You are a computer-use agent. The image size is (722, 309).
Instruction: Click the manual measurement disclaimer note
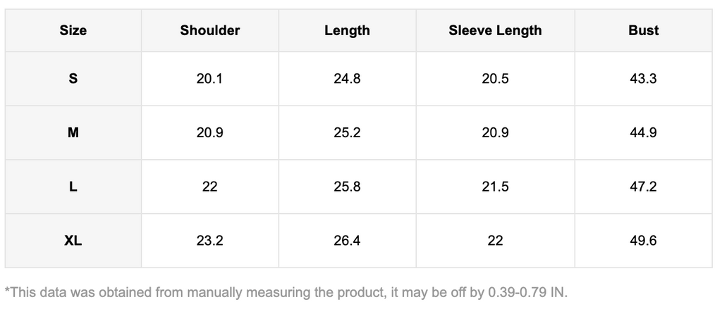tap(286, 292)
